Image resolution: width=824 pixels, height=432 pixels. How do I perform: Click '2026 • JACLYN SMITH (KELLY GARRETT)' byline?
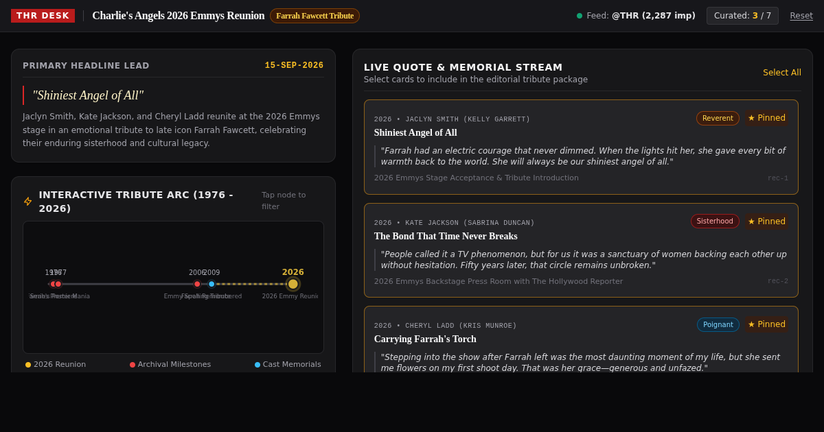(452, 119)
